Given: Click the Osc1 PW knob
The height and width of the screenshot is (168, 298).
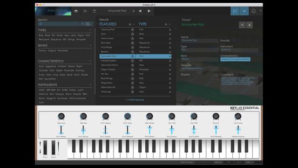Looking at the screenshot, I should [x=172, y=116].
